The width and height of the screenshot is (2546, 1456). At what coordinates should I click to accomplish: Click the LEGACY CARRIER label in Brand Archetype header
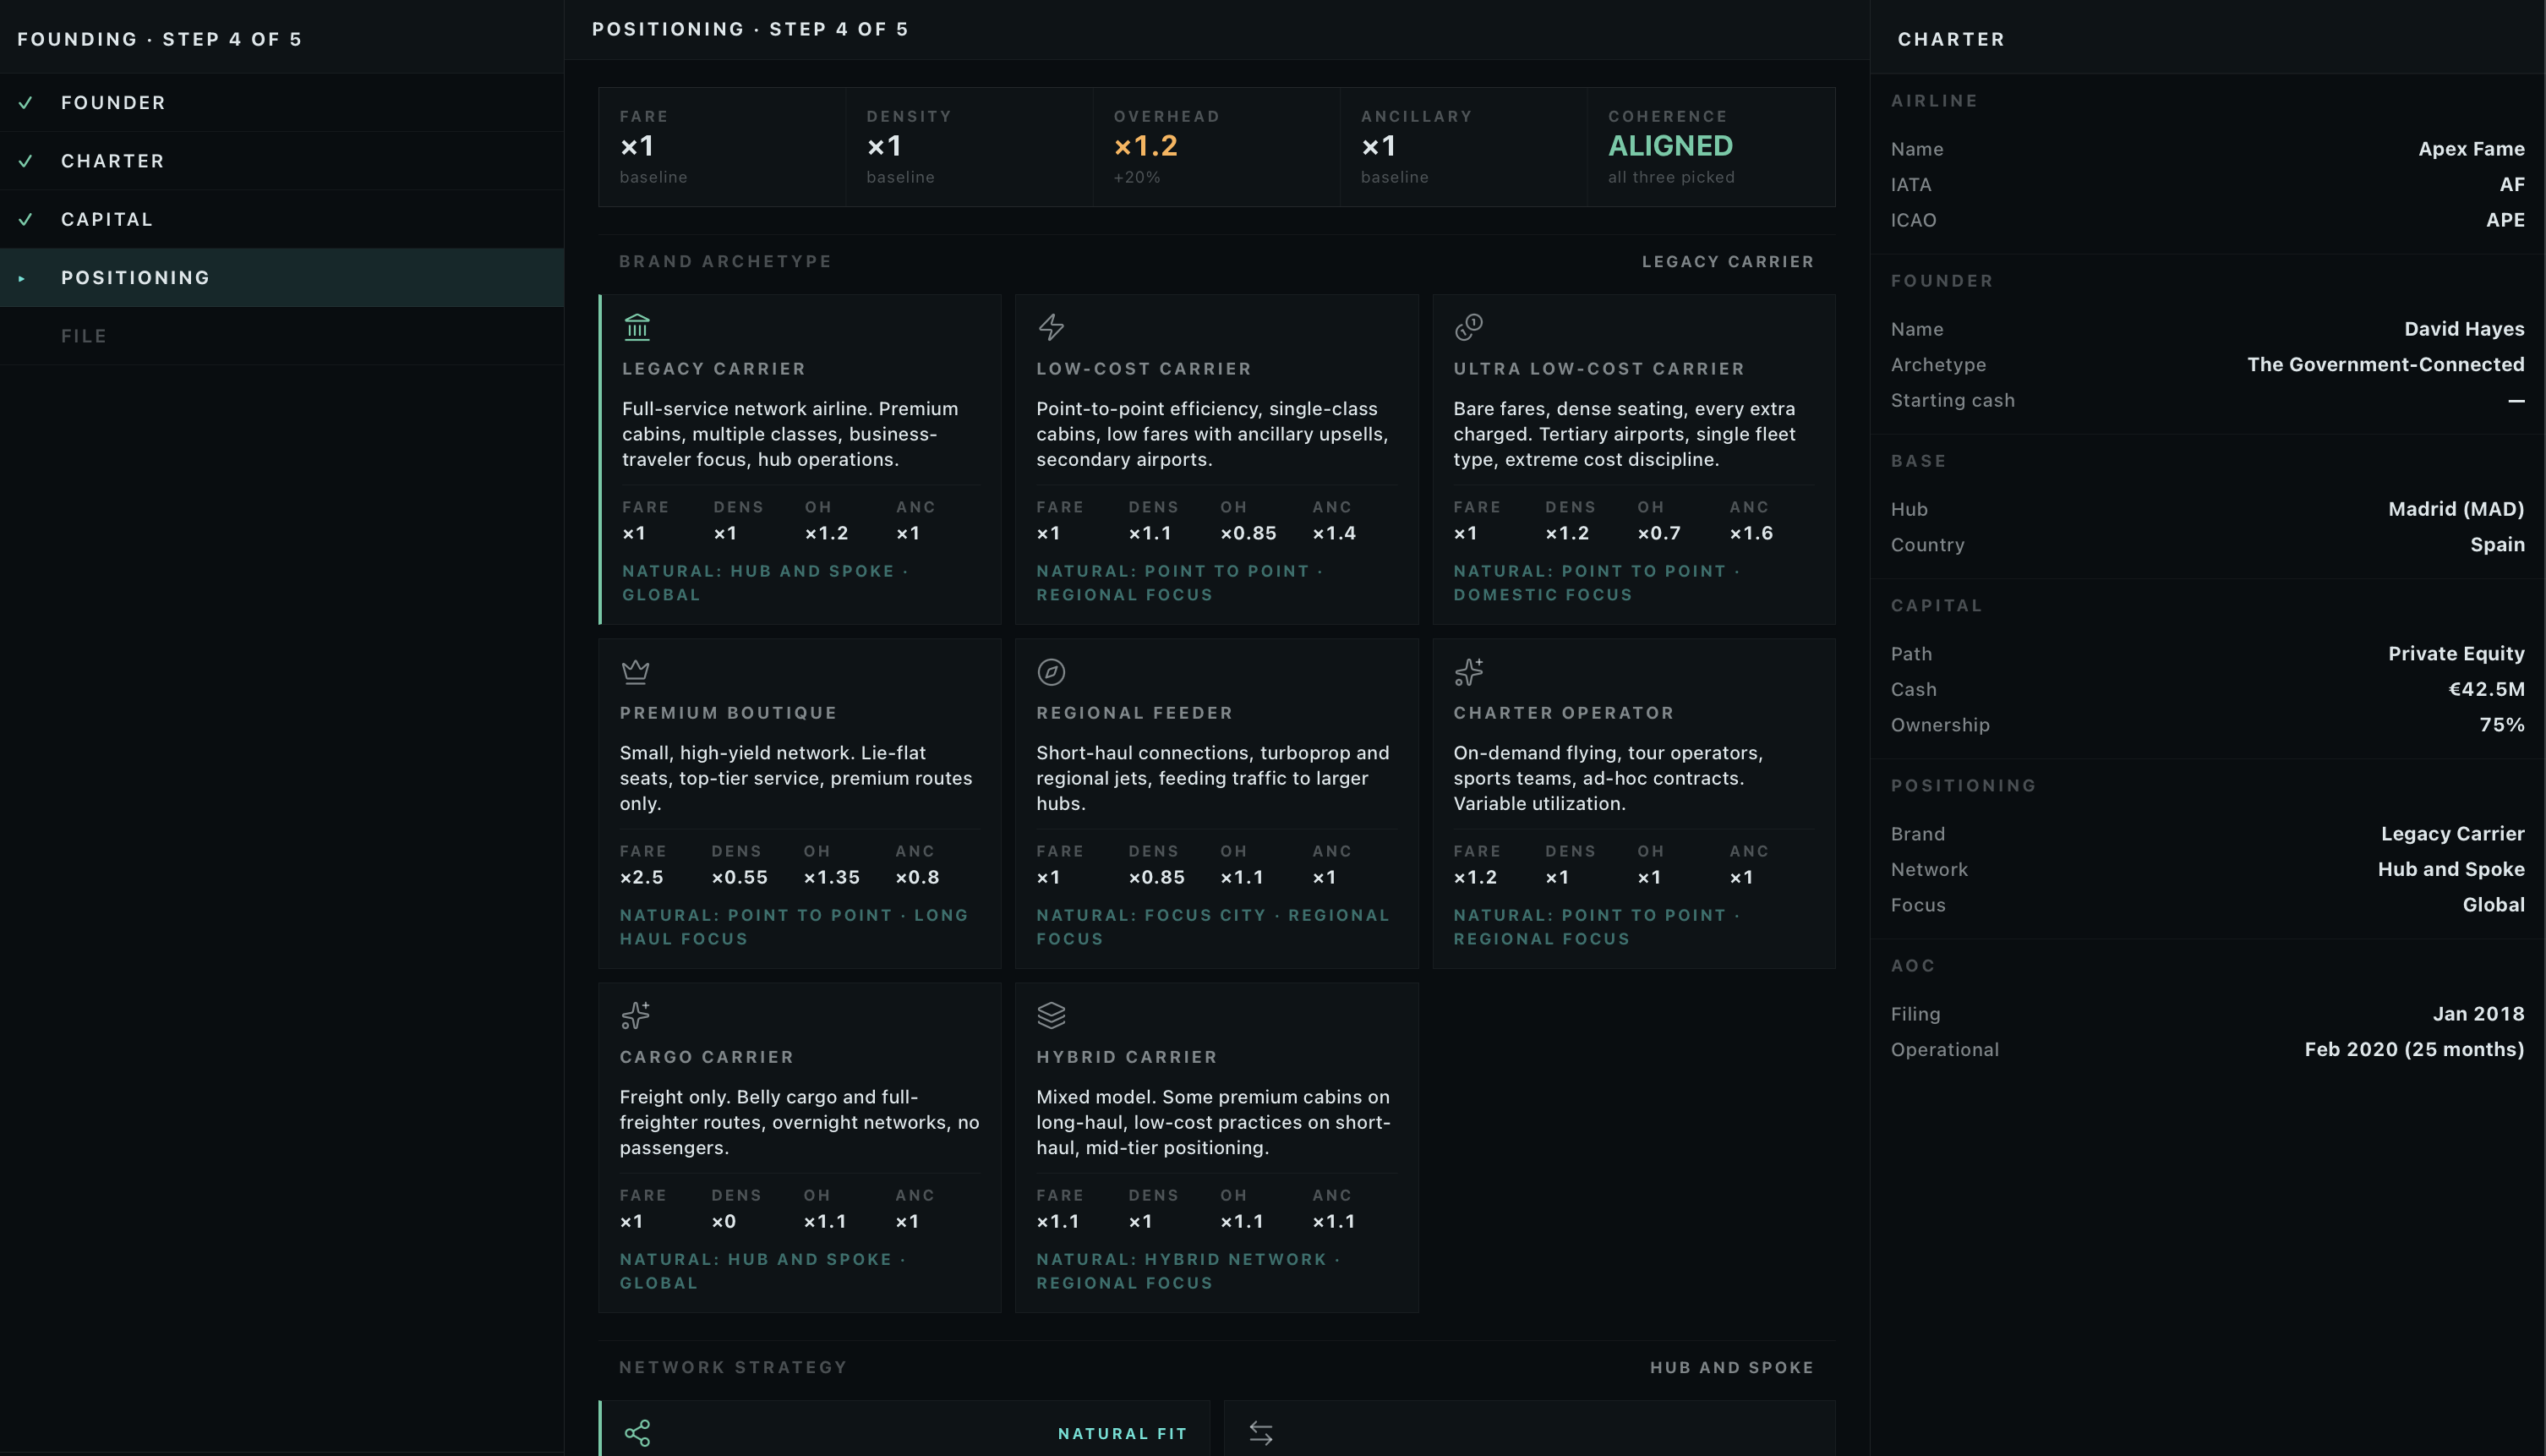(1727, 261)
